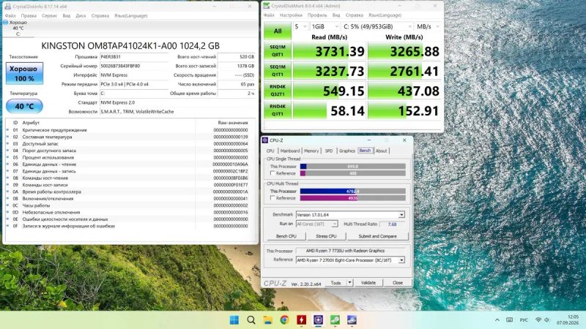Click the Bench CPU button
This screenshot has width=586, height=329.
(286, 236)
